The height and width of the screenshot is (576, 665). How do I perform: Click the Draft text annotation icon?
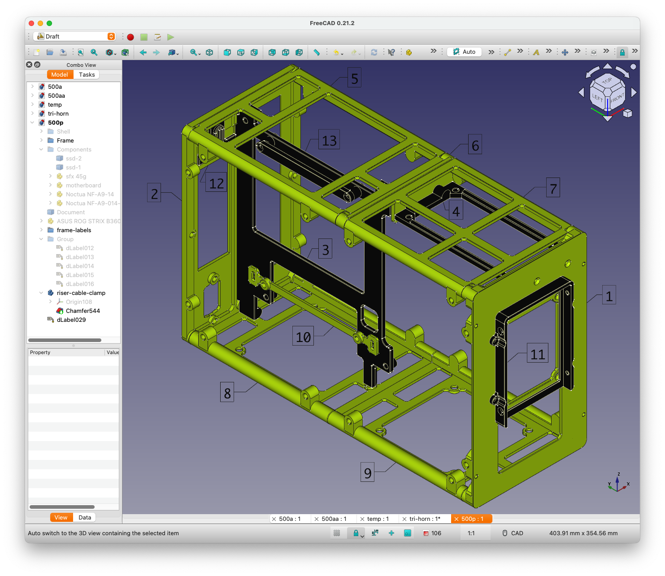pyautogui.click(x=536, y=52)
